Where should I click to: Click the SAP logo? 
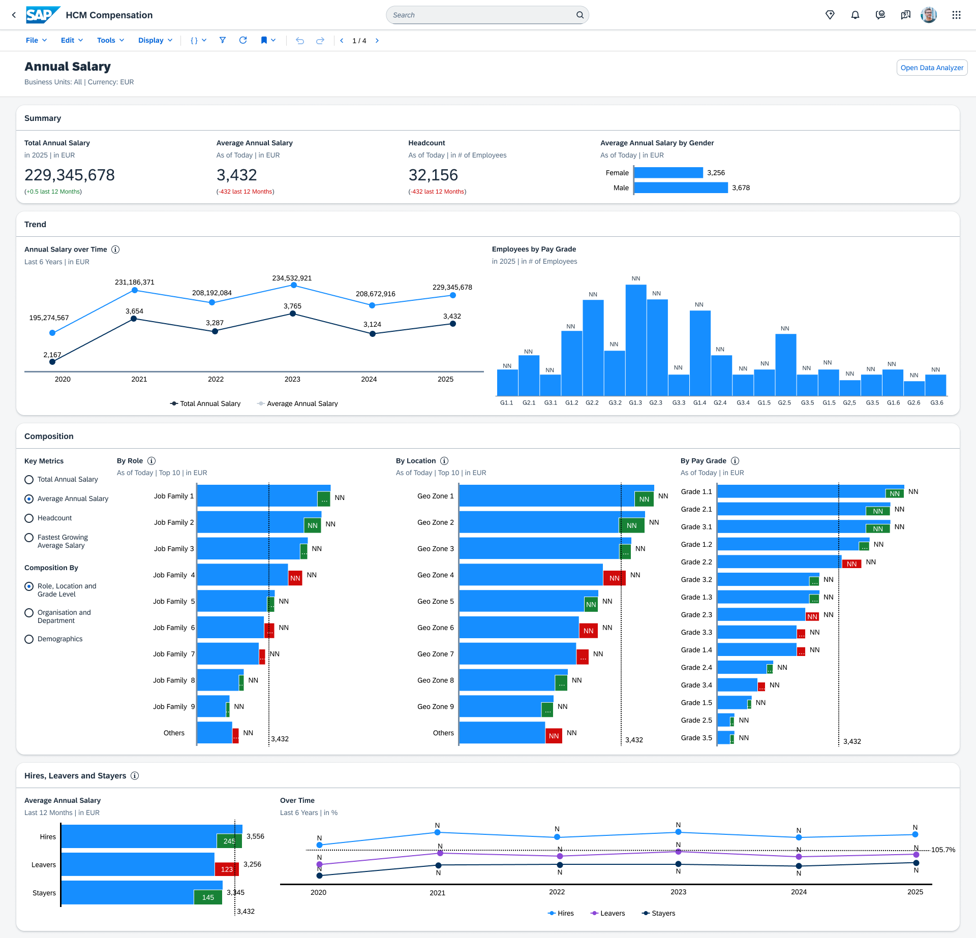click(43, 15)
